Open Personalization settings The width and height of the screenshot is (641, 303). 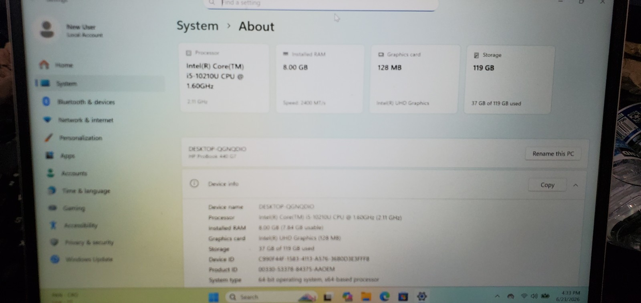click(81, 138)
